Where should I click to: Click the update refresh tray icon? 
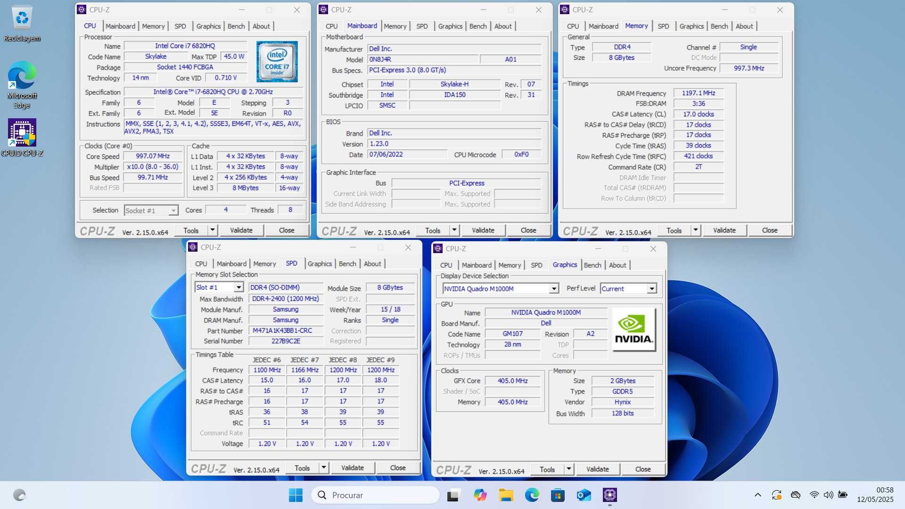tap(776, 495)
